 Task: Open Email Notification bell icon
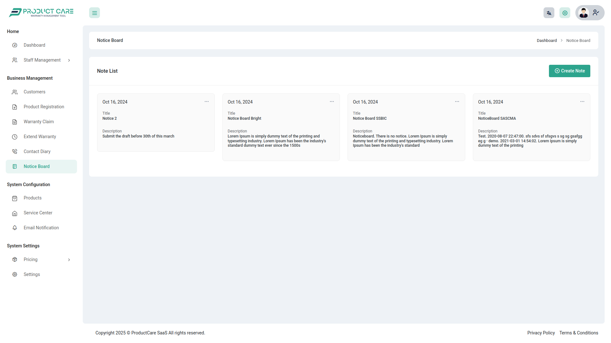(15, 228)
